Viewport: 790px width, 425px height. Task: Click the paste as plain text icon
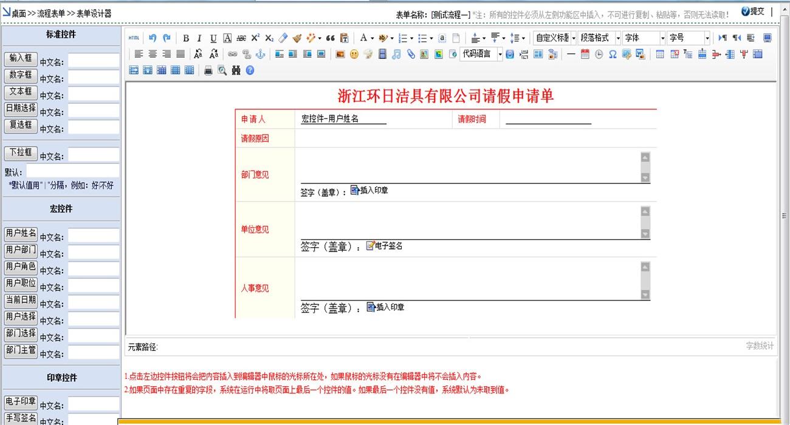[345, 38]
